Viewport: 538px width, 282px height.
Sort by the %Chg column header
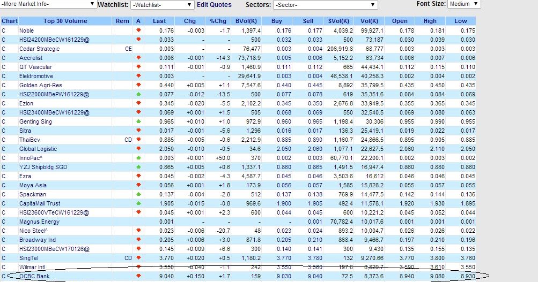pyautogui.click(x=218, y=21)
